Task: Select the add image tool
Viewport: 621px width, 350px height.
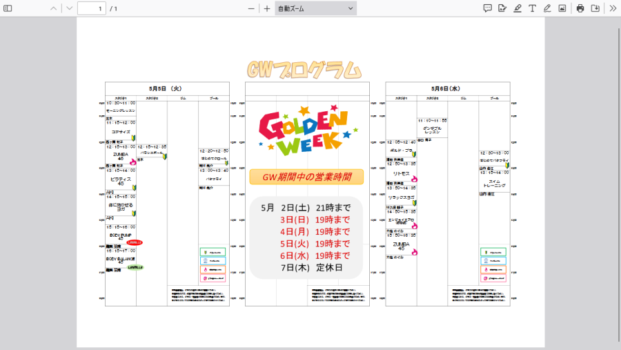Action: click(x=562, y=8)
